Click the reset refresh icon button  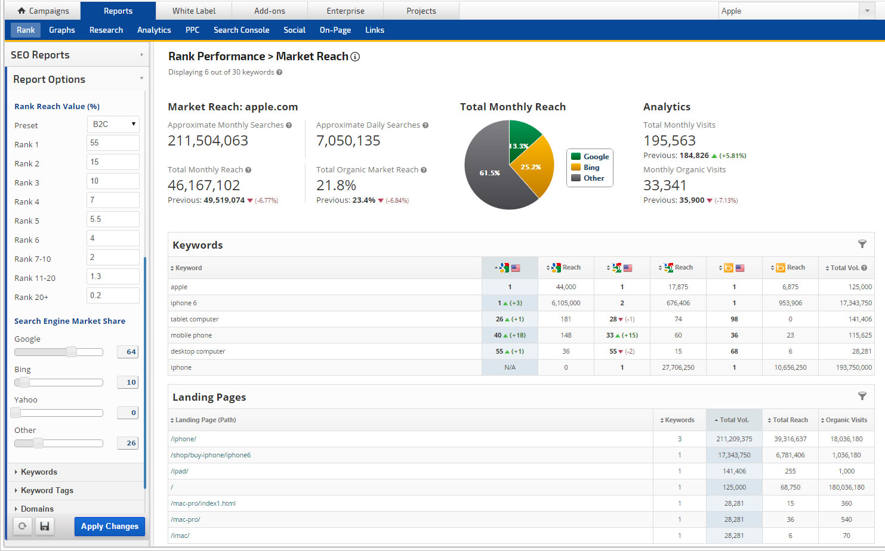click(x=22, y=526)
